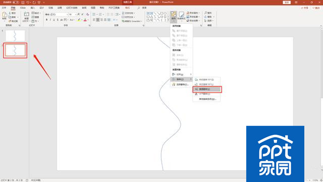Click the Align Left paragraph icon
Screen dimensions: 323x182
pos(94,20)
